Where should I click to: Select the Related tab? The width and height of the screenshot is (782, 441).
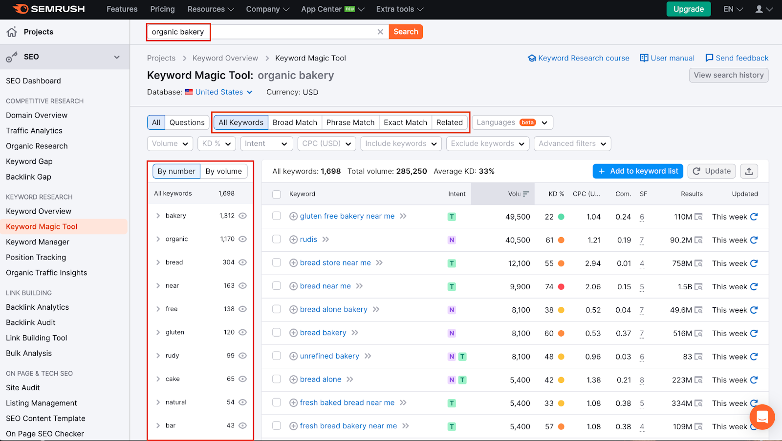pos(450,122)
